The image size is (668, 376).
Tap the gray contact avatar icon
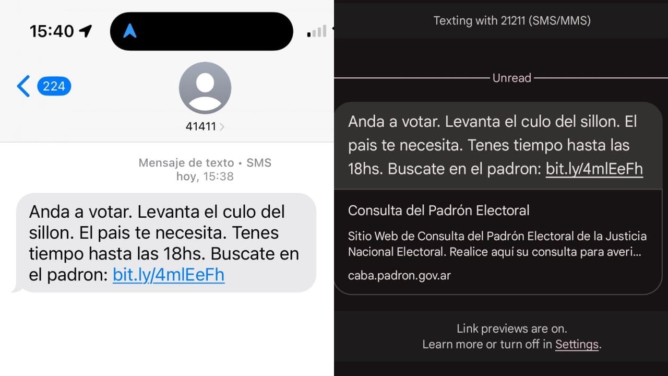coord(205,88)
